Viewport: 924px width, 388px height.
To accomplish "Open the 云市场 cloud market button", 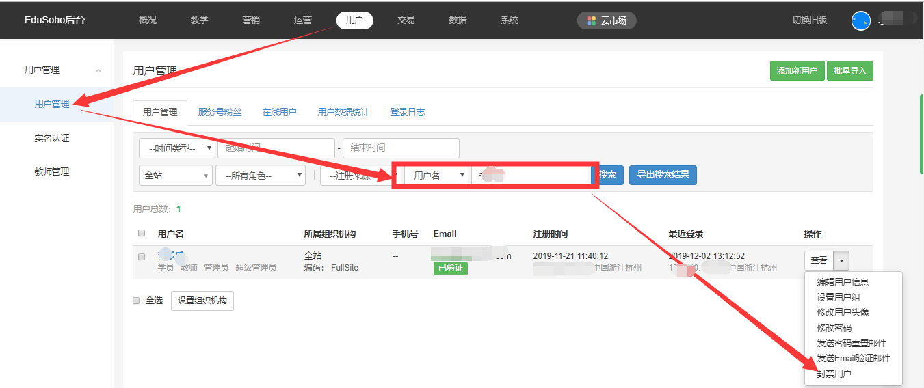I will click(x=607, y=20).
